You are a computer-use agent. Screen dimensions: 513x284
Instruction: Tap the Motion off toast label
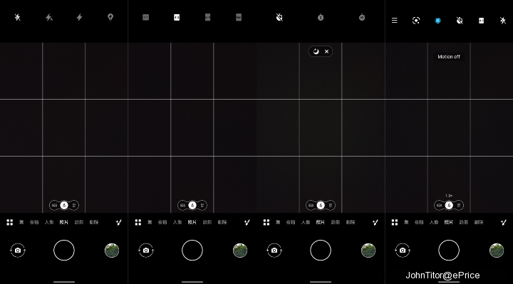click(x=449, y=56)
